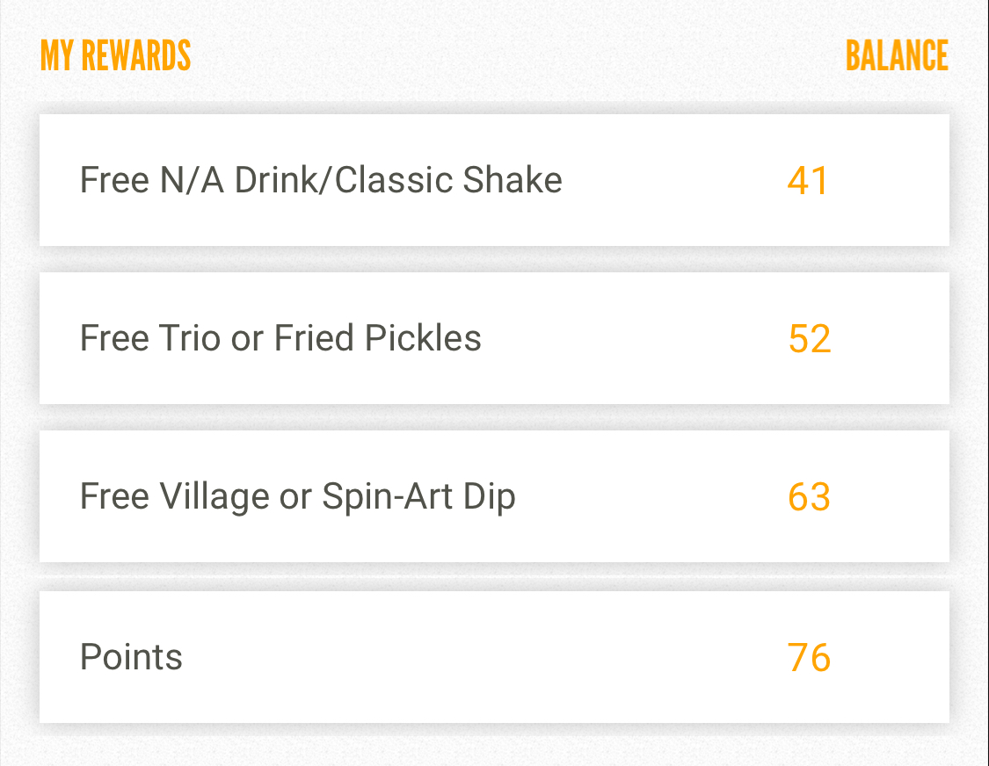The image size is (989, 766).
Task: Click the 'Classic Shake' text in first reward
Action: pyautogui.click(x=448, y=180)
